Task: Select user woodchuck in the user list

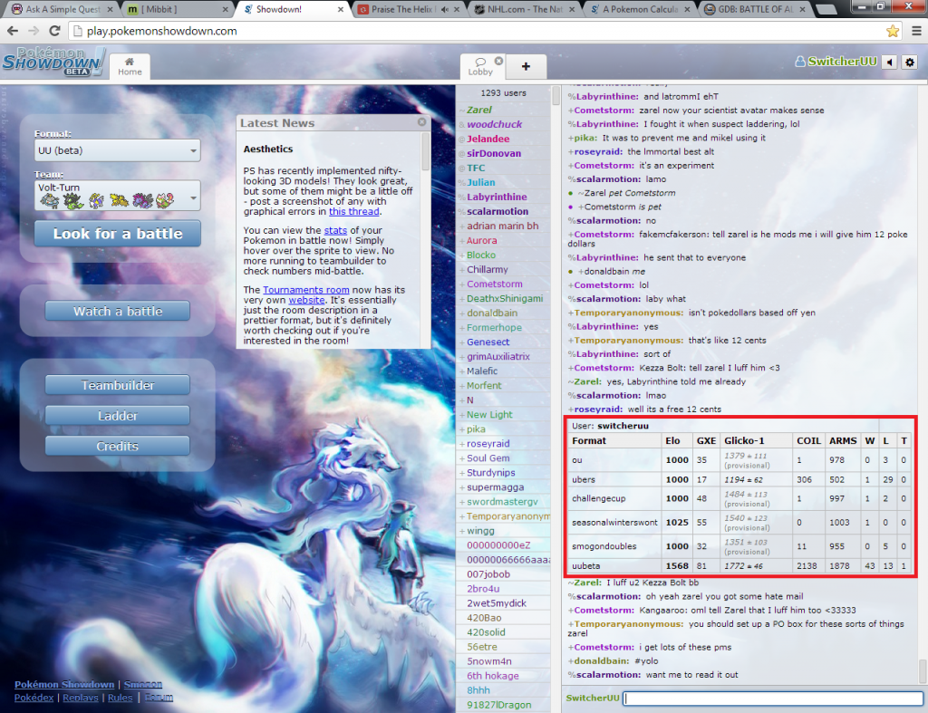Action: [x=494, y=124]
